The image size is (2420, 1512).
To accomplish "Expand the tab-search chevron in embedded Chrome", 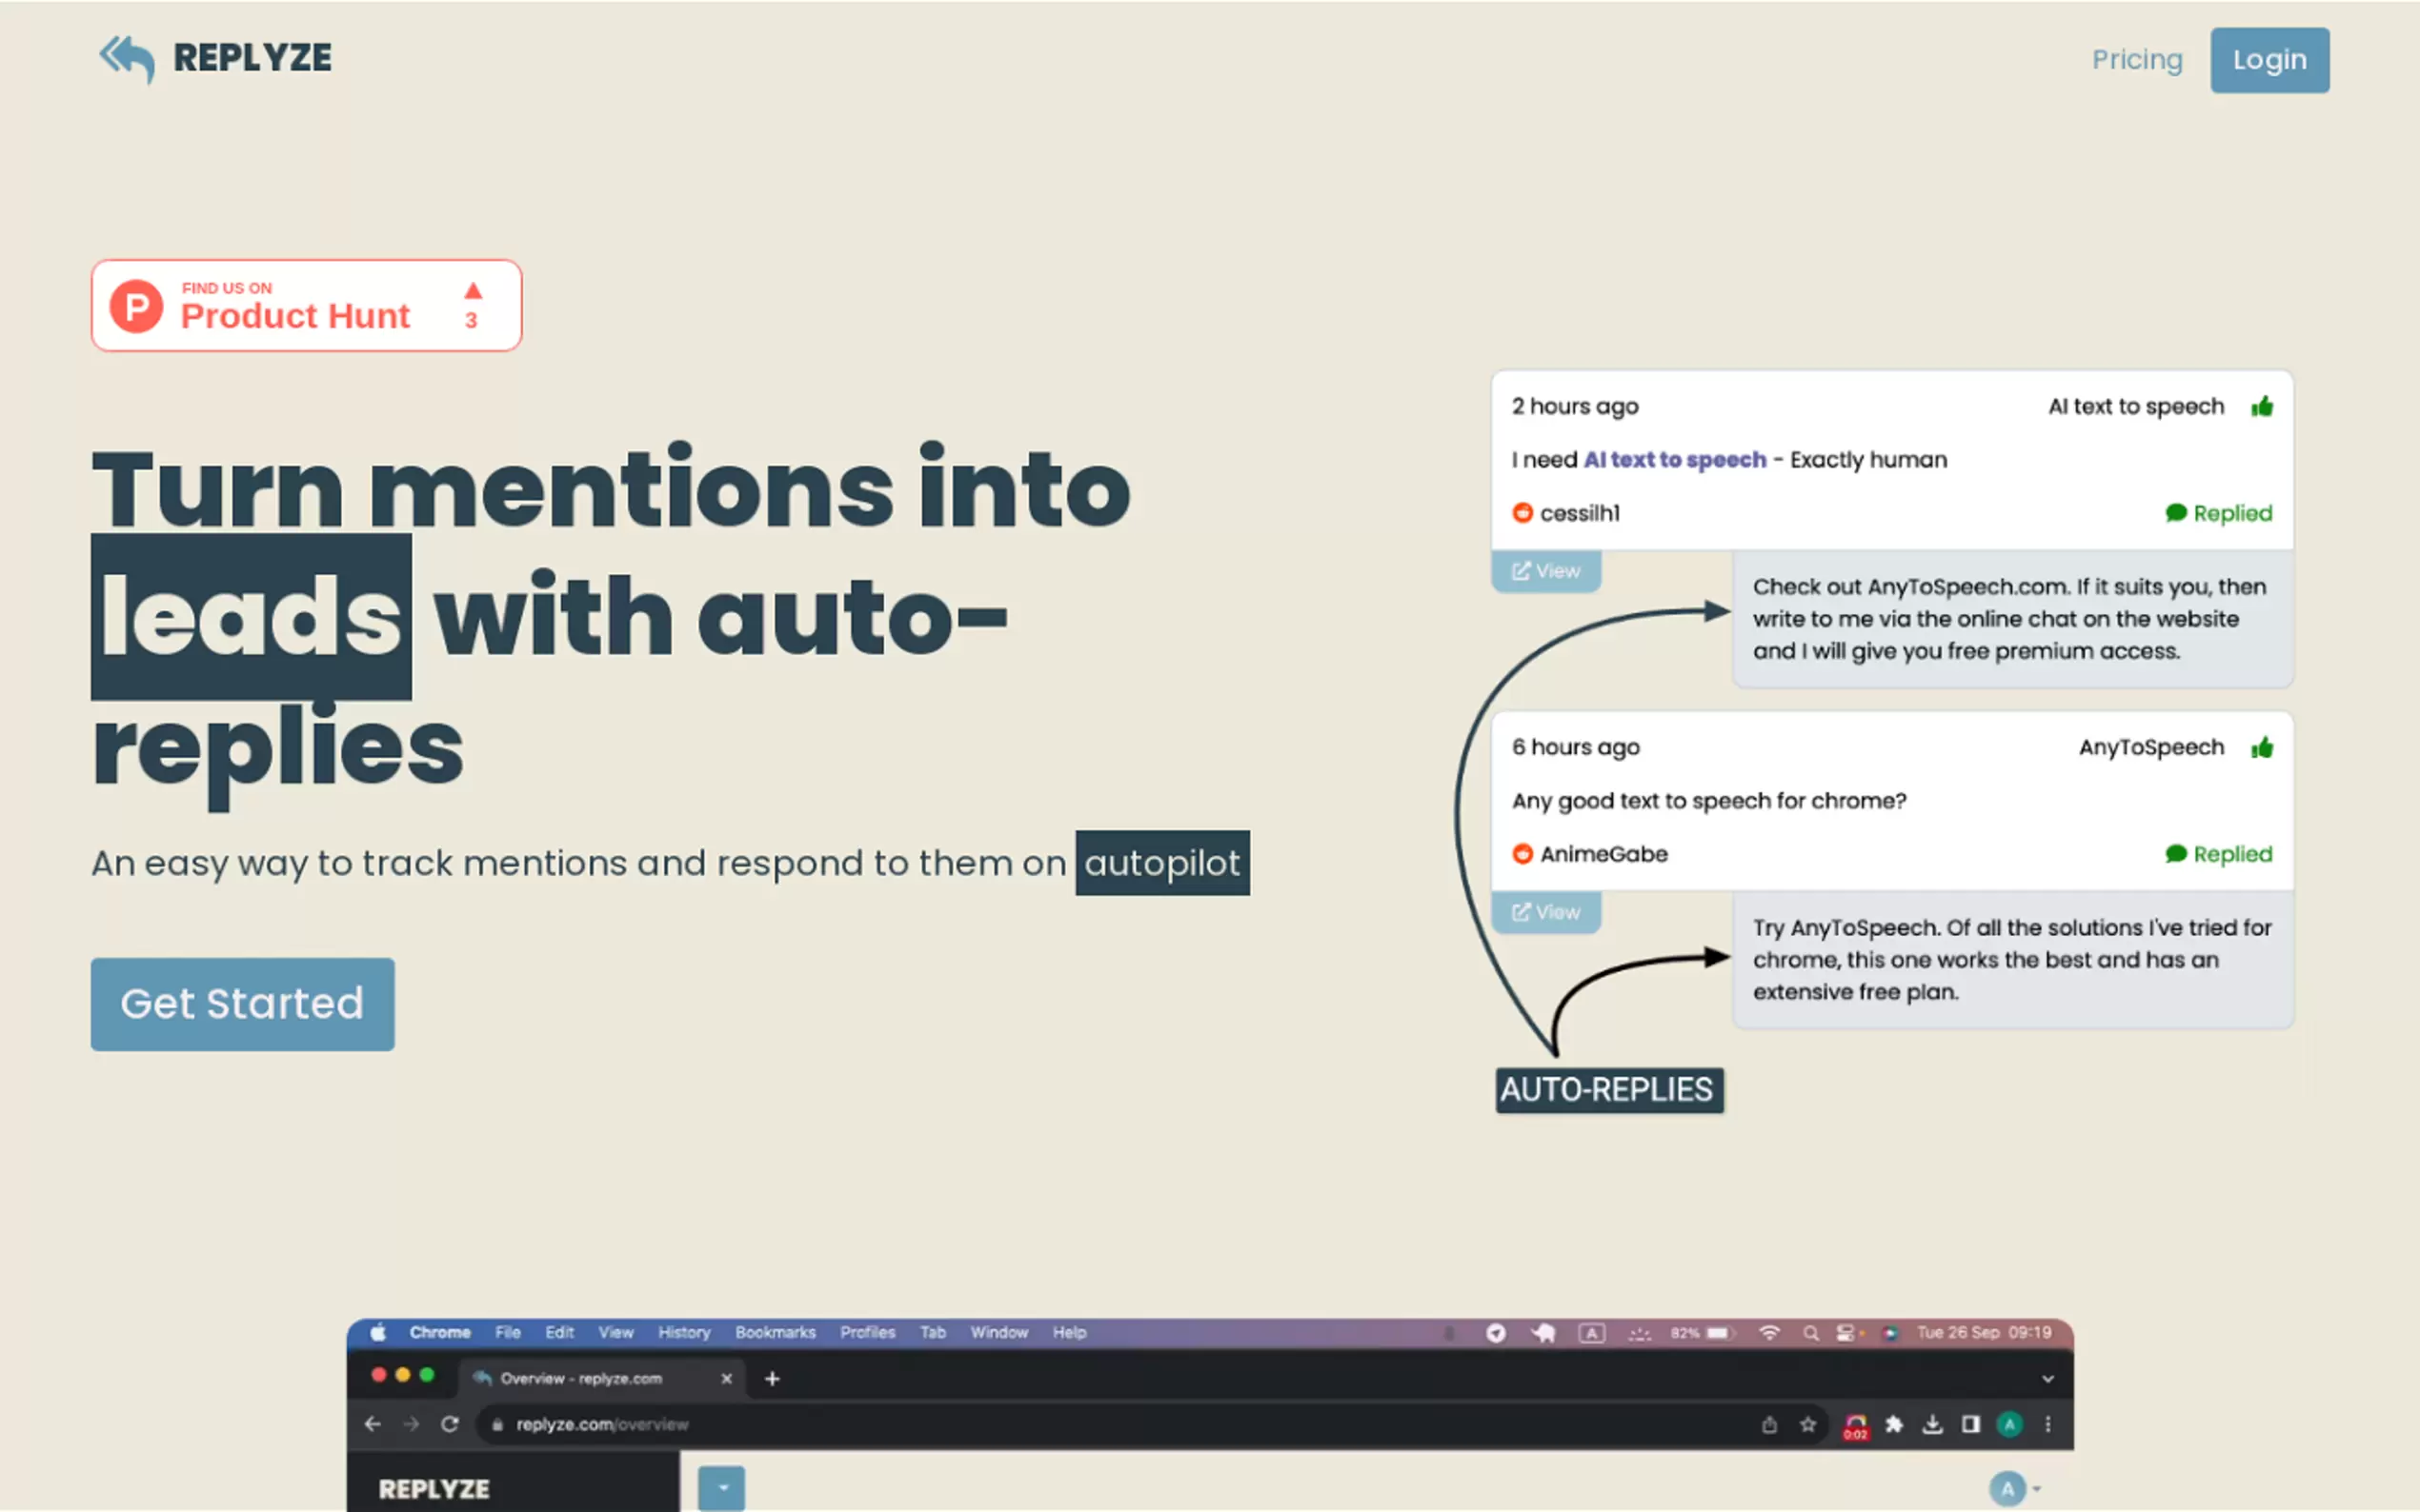I will (2047, 1379).
